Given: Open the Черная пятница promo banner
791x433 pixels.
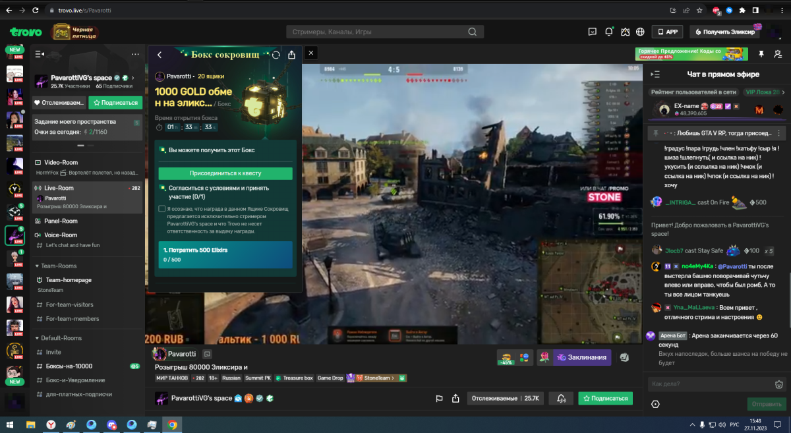Looking at the screenshot, I should tap(76, 32).
